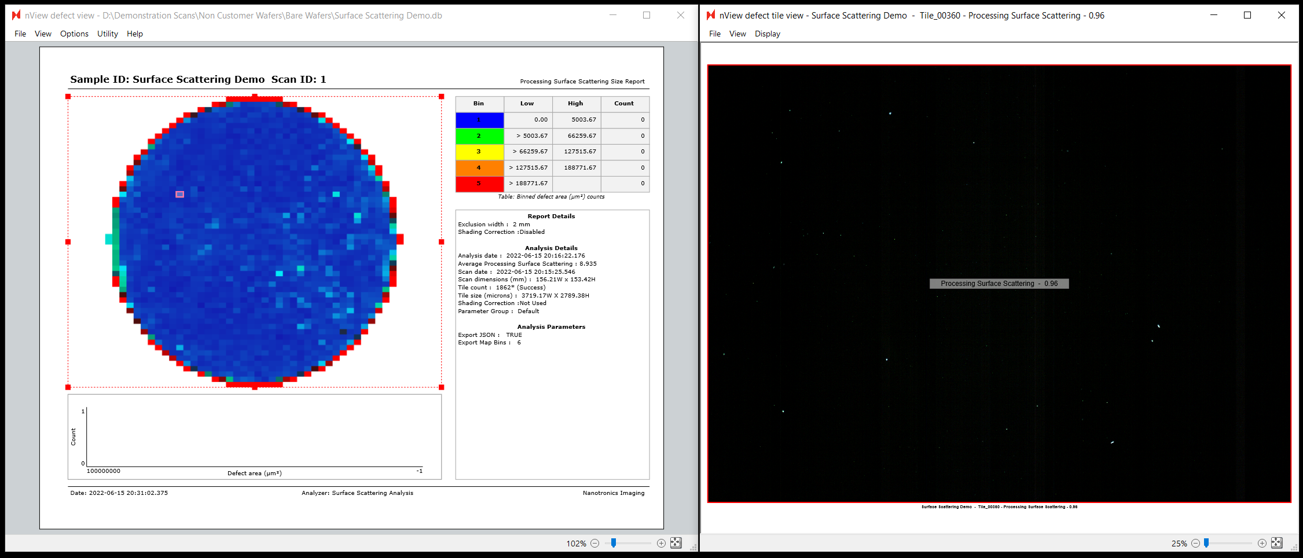Zoom out of the defect tile image
1303x558 pixels.
pos(1195,544)
